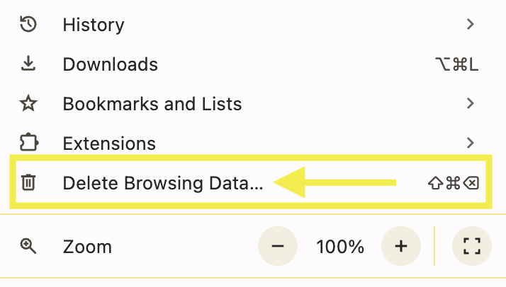Click the History clock icon
Image resolution: width=506 pixels, height=287 pixels.
(28, 25)
